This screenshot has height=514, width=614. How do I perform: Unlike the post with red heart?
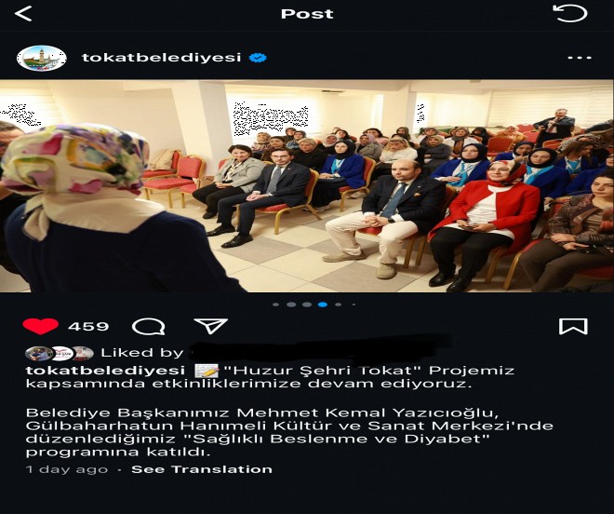[x=40, y=326]
